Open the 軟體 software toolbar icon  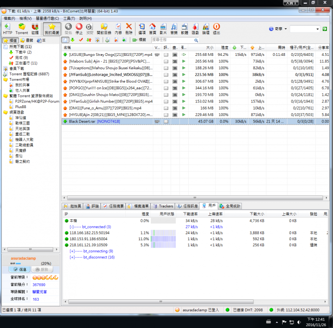[x=185, y=29]
